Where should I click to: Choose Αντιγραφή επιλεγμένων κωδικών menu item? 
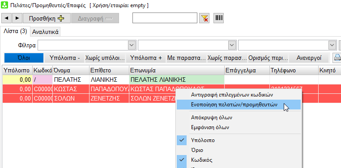point(239,95)
